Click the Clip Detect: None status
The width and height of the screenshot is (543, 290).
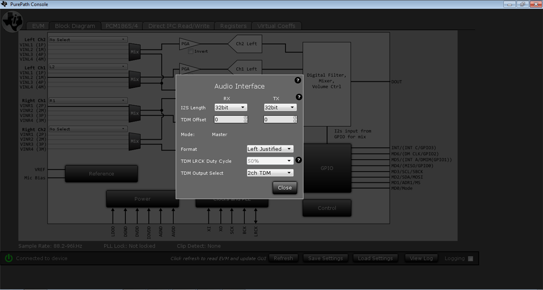pos(199,246)
